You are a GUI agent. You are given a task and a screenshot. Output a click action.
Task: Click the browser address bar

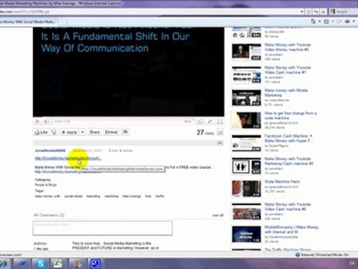(150, 12)
